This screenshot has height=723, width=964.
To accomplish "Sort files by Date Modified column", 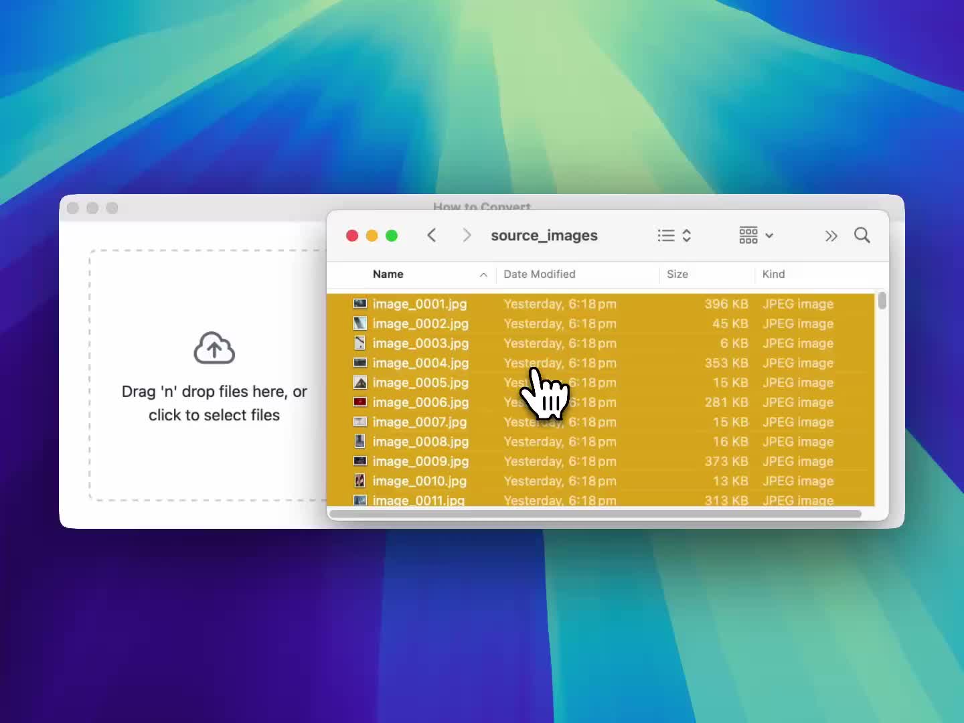I will click(540, 274).
